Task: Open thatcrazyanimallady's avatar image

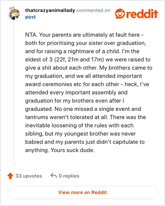Action: pos(14,13)
